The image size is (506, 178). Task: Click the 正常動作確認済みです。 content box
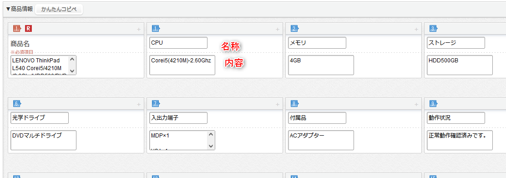tap(460, 140)
